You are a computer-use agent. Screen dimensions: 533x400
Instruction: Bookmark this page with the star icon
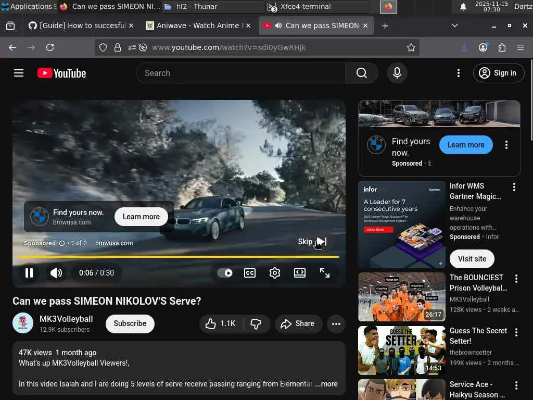pyautogui.click(x=411, y=47)
